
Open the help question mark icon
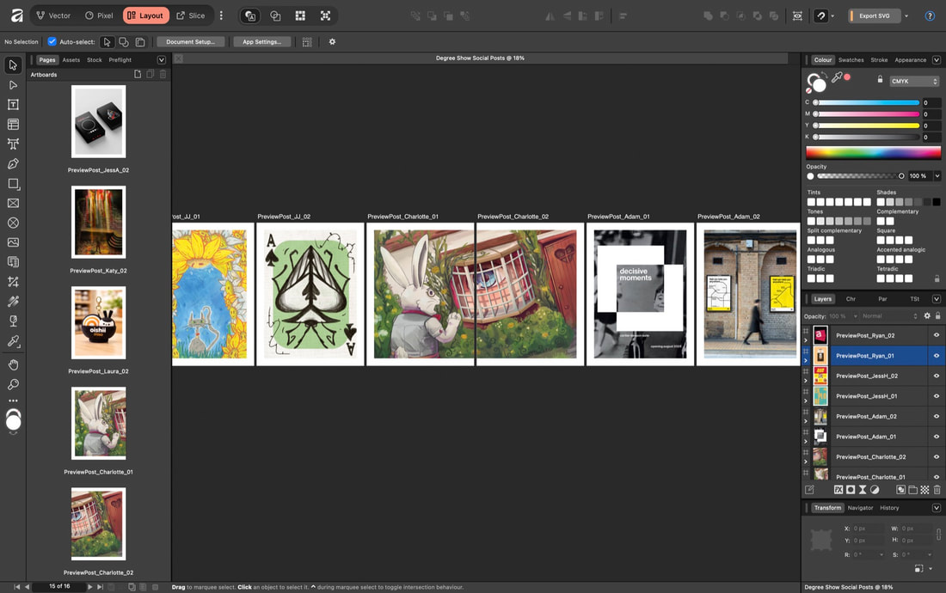[x=930, y=15]
